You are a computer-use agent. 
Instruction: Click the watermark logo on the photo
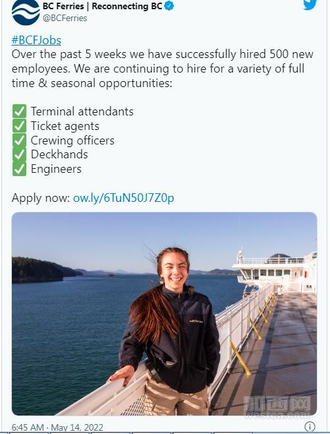[x=277, y=407]
